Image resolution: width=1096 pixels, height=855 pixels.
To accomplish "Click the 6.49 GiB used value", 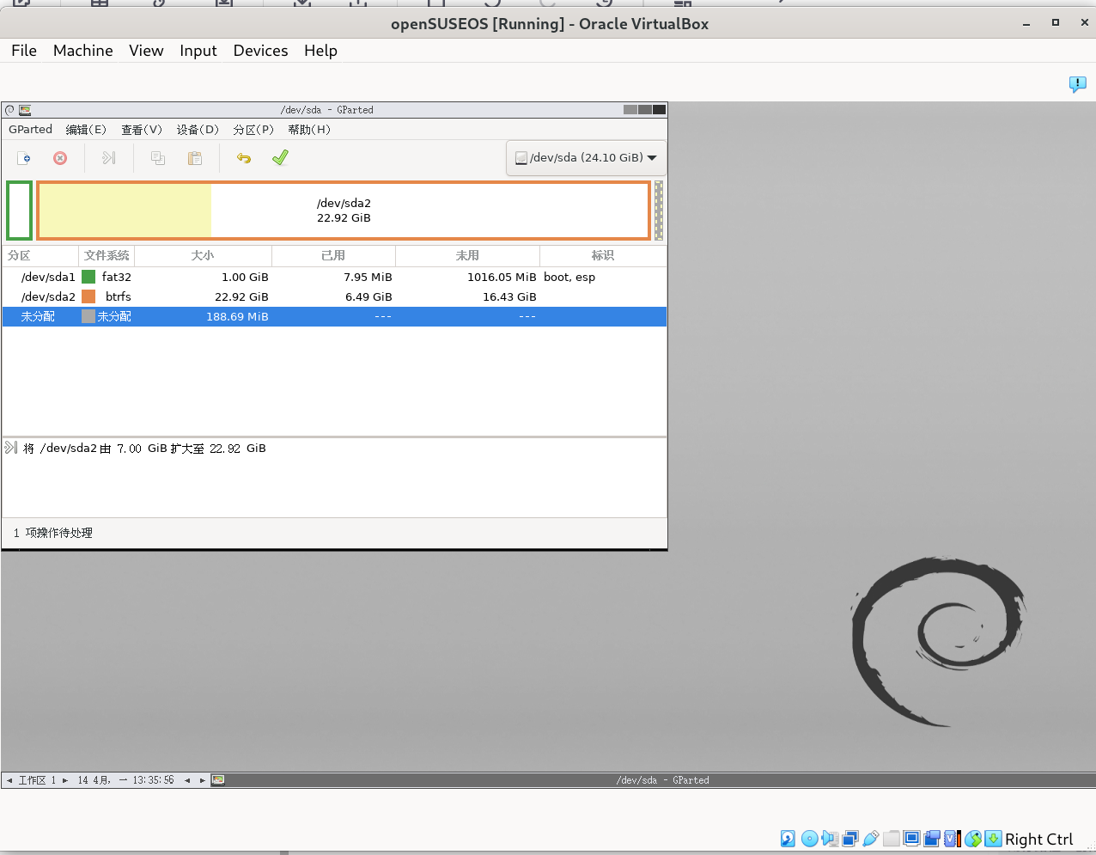I will (x=368, y=296).
